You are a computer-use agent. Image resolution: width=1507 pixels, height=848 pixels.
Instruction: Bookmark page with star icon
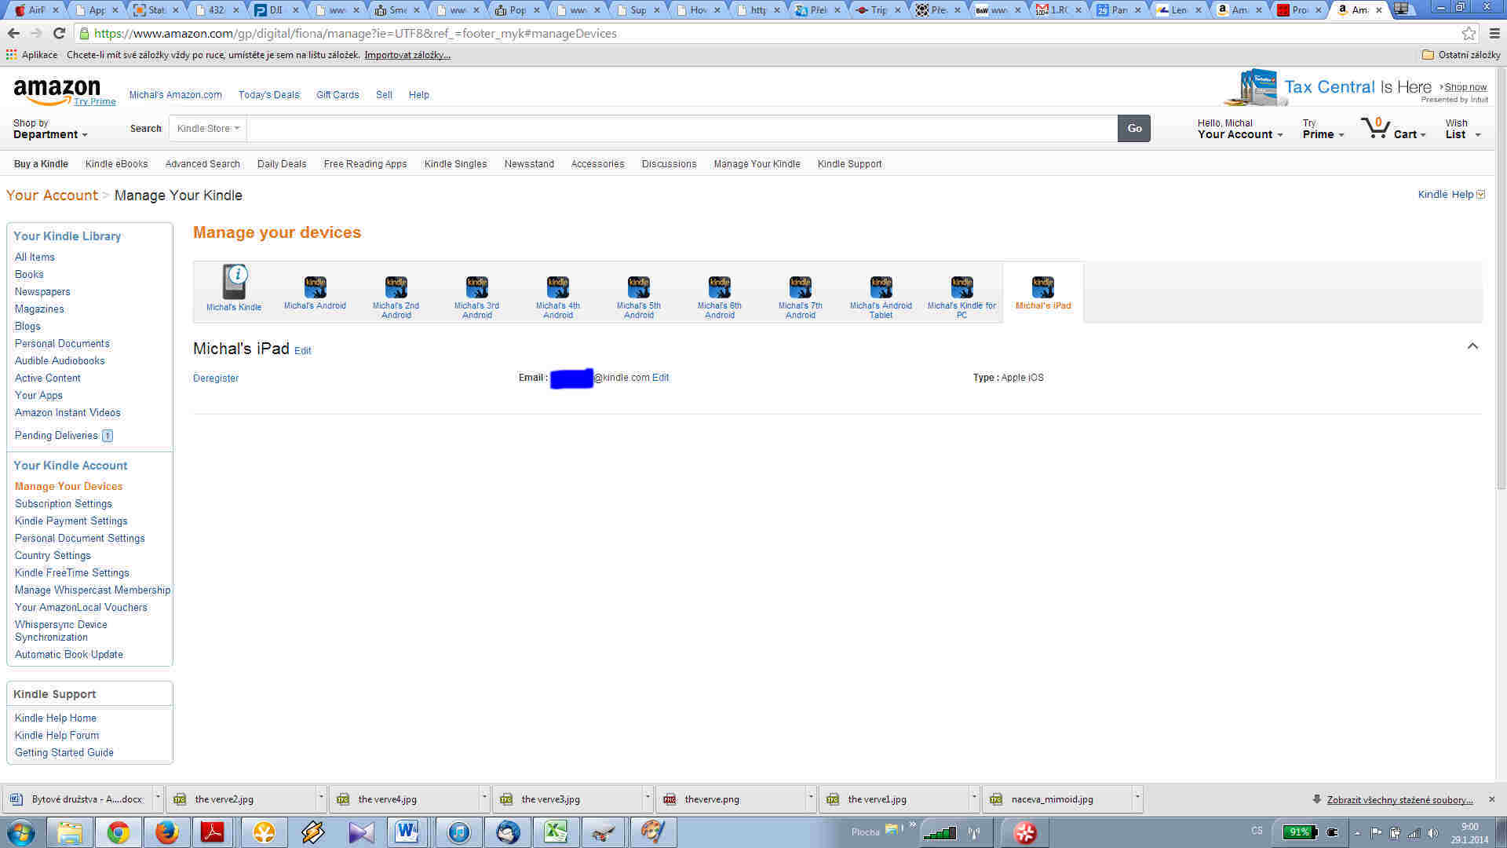click(x=1469, y=33)
